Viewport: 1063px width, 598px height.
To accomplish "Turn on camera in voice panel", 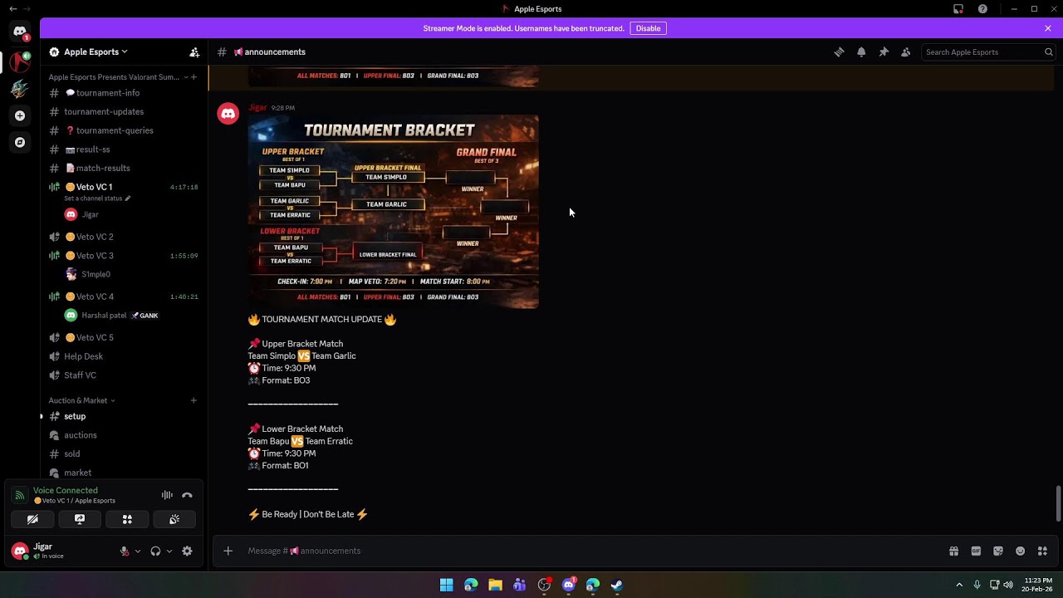I will pyautogui.click(x=32, y=519).
